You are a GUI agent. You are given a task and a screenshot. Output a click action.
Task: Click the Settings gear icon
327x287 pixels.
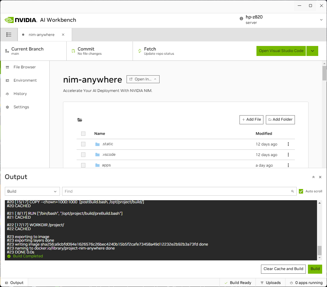(x=7, y=107)
